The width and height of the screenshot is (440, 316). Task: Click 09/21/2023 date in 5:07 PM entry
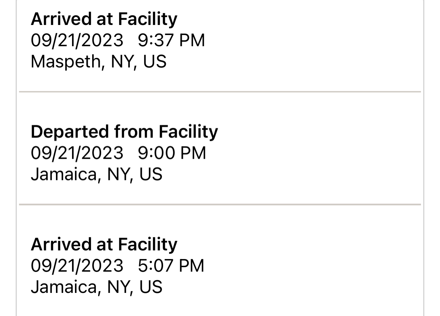[x=77, y=266]
